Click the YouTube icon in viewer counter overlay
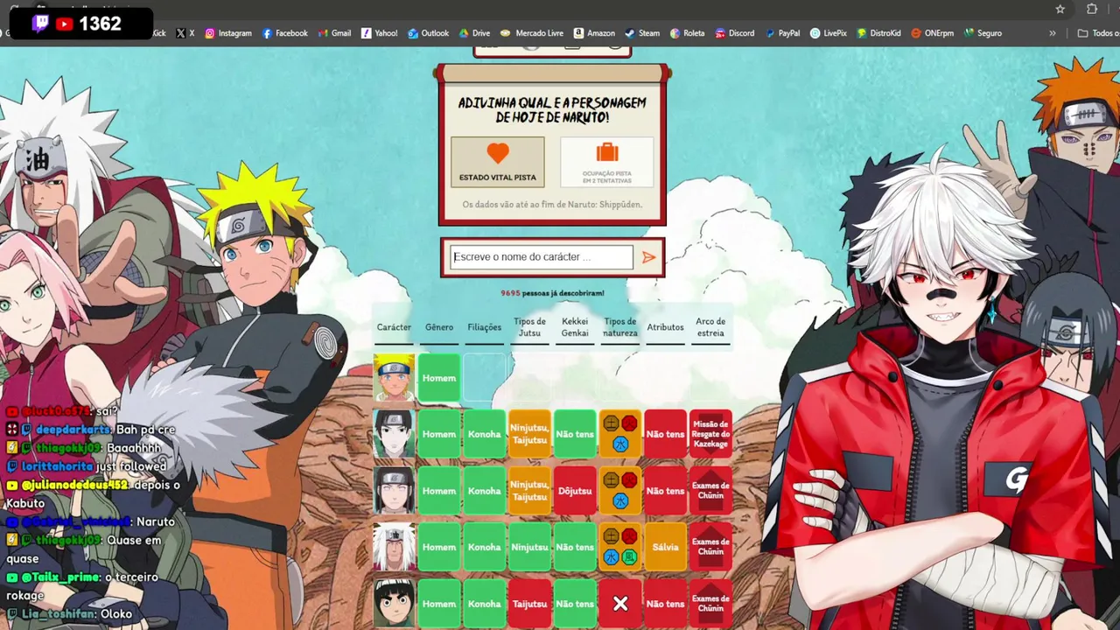The height and width of the screenshot is (630, 1120). pos(65,24)
